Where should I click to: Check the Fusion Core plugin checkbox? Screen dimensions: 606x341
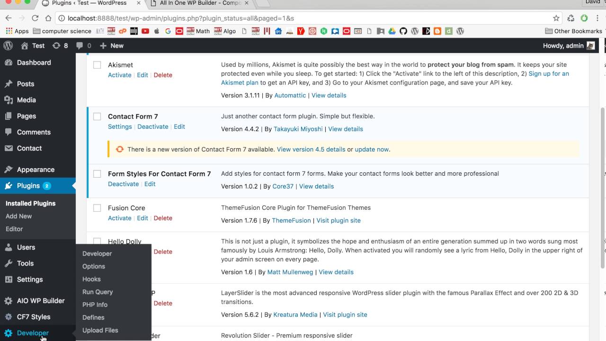(x=97, y=208)
